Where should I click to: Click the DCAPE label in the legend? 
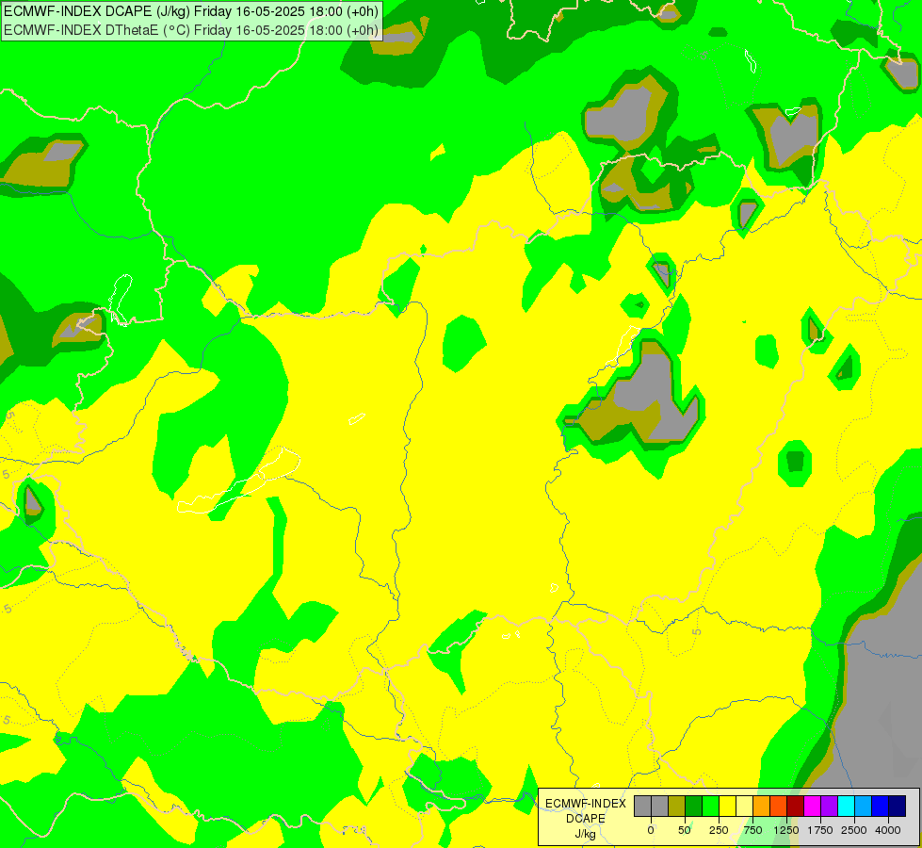tap(586, 819)
